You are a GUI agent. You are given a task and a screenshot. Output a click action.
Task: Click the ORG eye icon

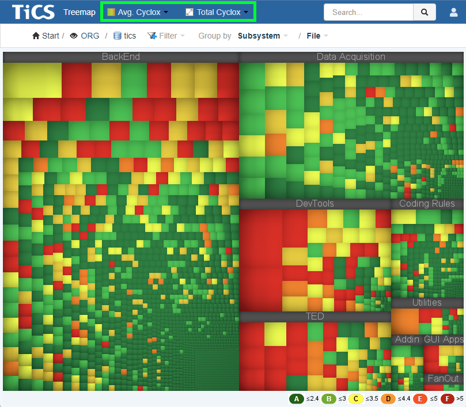pos(74,36)
